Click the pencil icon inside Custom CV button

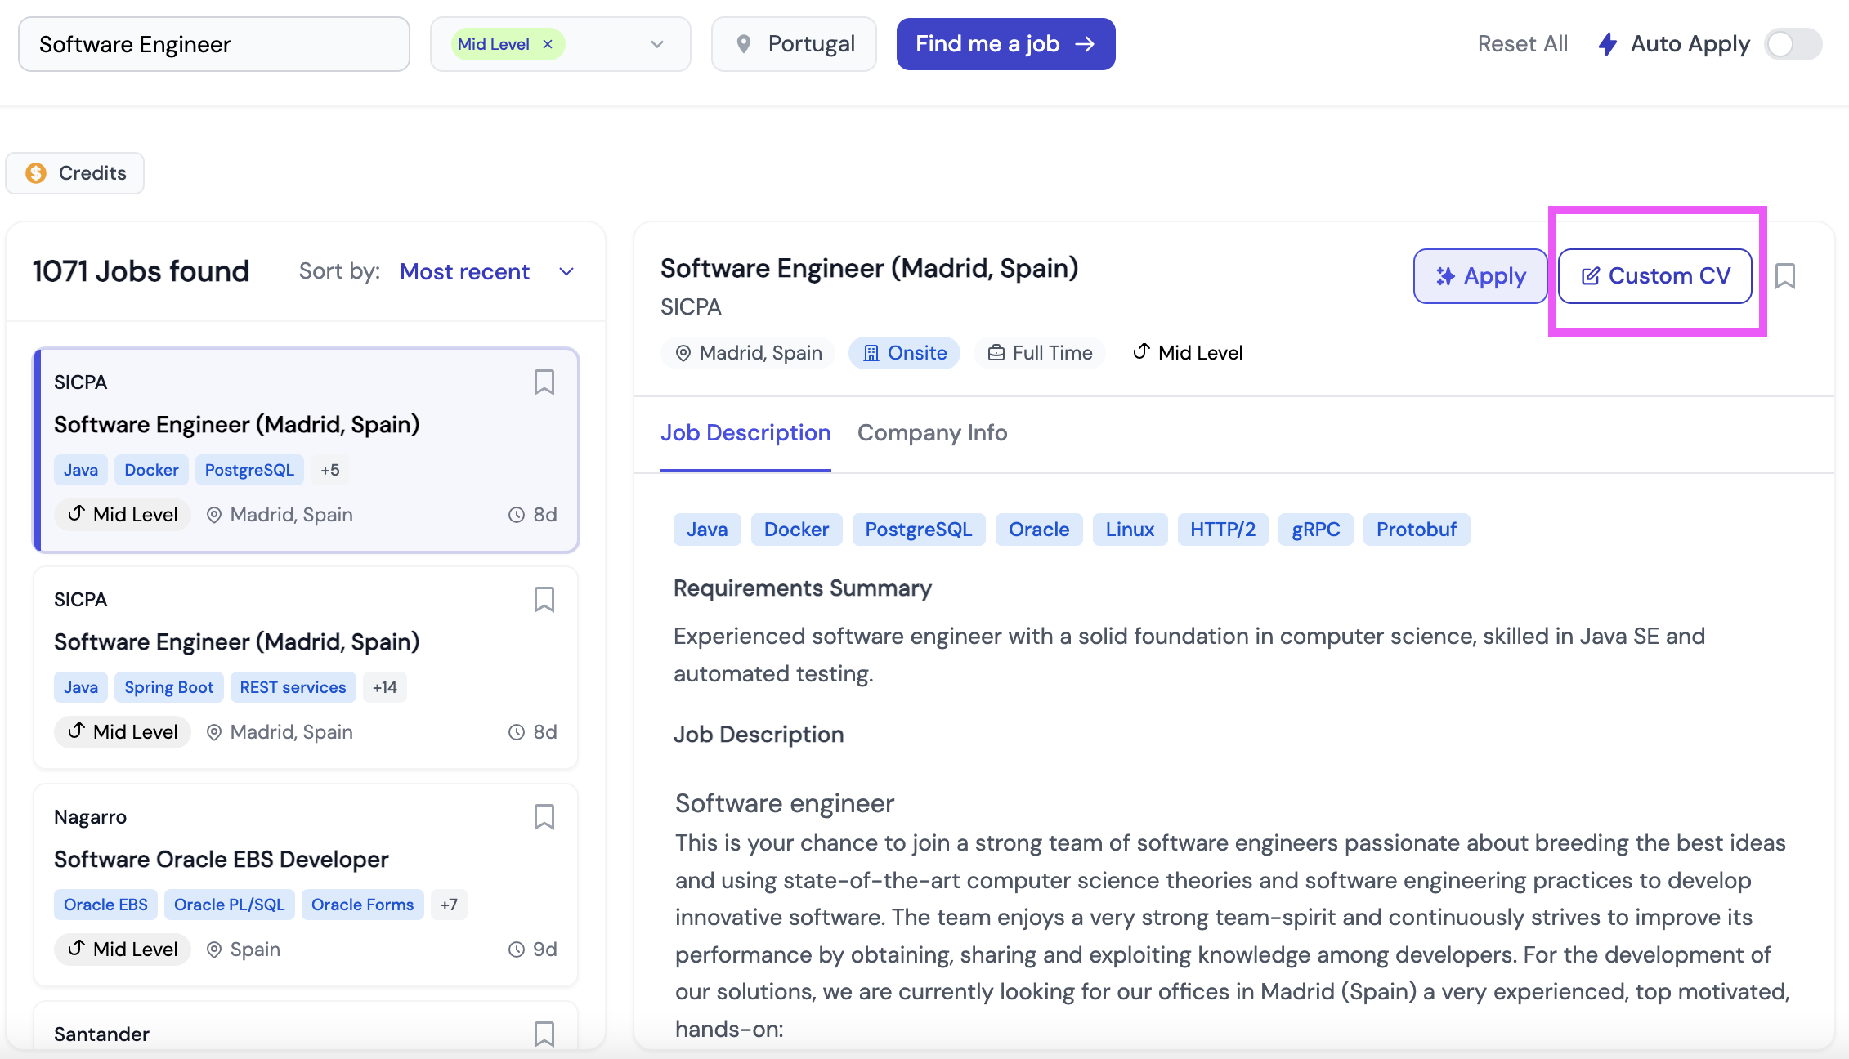point(1589,276)
